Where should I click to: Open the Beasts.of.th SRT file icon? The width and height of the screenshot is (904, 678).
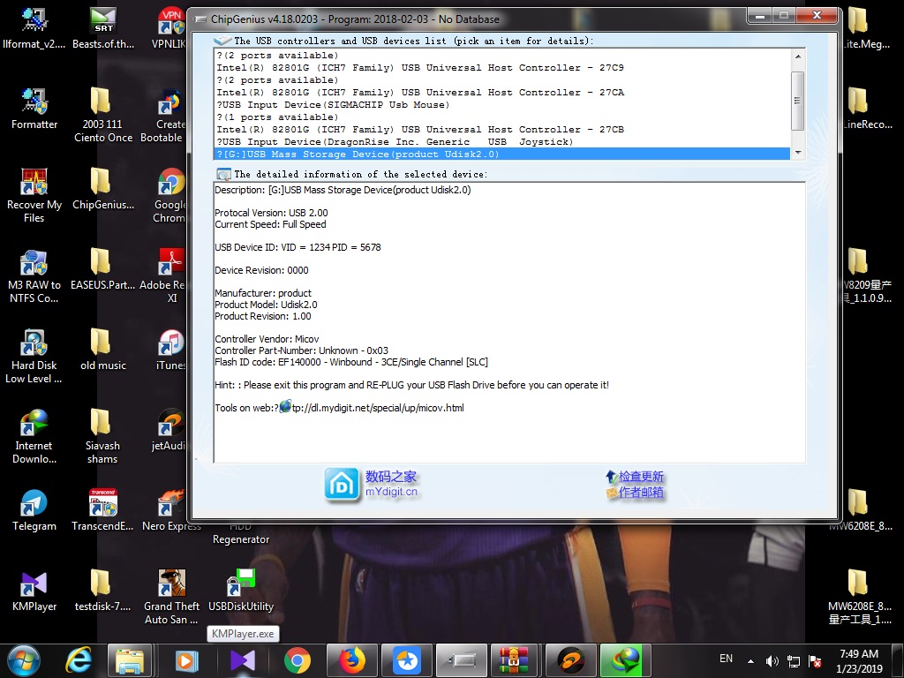(103, 27)
